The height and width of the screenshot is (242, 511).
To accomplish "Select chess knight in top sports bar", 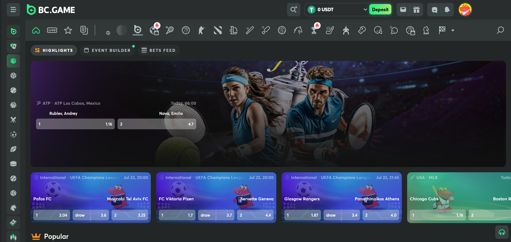I will pyautogui.click(x=426, y=30).
